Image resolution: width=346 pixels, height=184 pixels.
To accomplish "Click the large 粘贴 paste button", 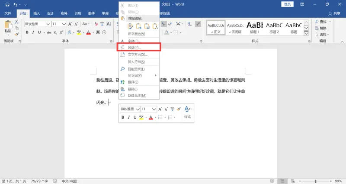I will (x=8, y=28).
